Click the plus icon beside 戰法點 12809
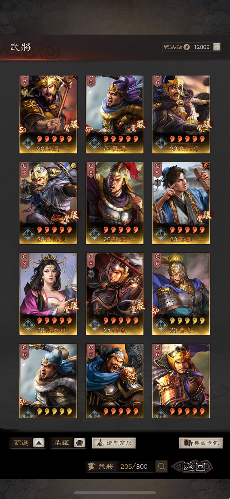This screenshot has height=499, width=230. 217,47
